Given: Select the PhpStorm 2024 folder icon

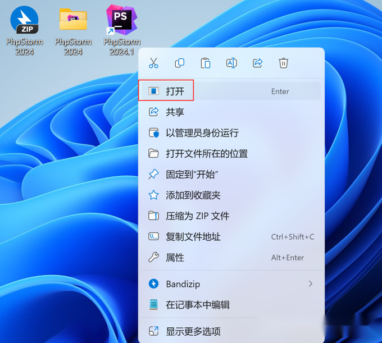Looking at the screenshot, I should 73,20.
